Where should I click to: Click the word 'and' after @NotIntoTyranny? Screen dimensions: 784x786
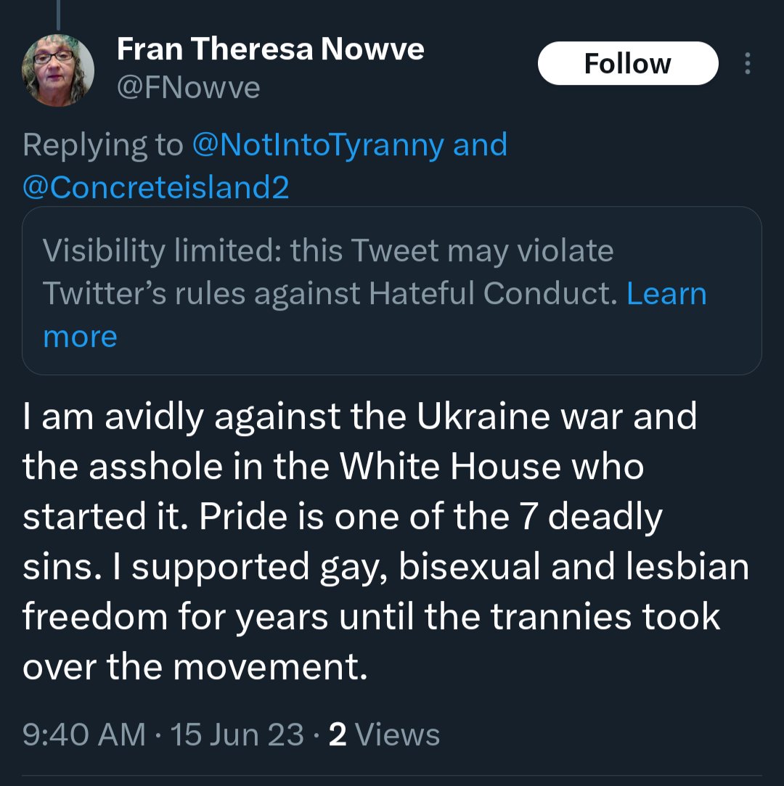click(x=480, y=145)
